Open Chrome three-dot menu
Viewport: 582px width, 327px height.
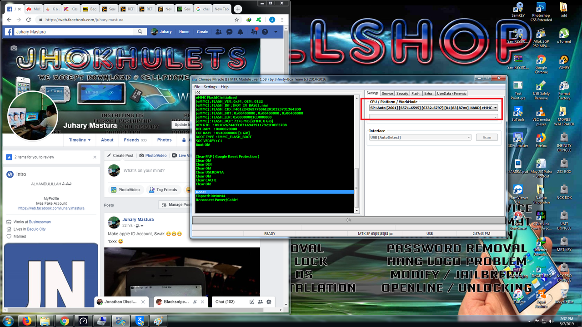click(x=283, y=20)
